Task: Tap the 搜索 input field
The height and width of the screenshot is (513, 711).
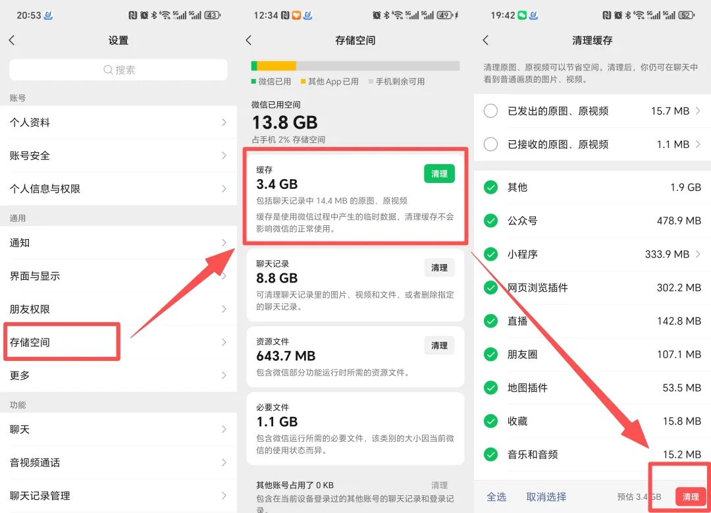Action: tap(118, 70)
